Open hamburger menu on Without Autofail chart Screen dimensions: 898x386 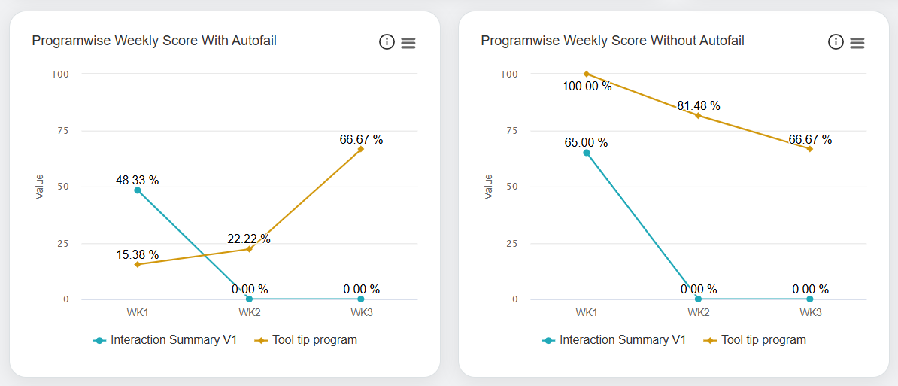pos(857,43)
